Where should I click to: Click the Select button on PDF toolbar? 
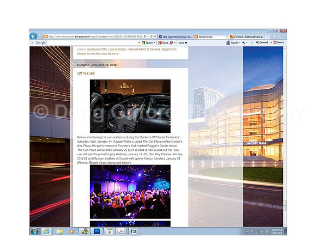tap(279, 42)
